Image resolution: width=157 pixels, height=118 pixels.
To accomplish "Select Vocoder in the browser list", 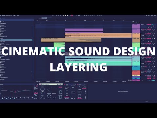I will pos(3,79).
